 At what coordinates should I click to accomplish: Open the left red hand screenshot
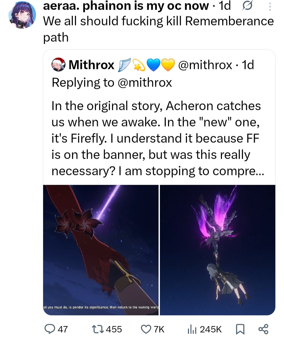101,250
